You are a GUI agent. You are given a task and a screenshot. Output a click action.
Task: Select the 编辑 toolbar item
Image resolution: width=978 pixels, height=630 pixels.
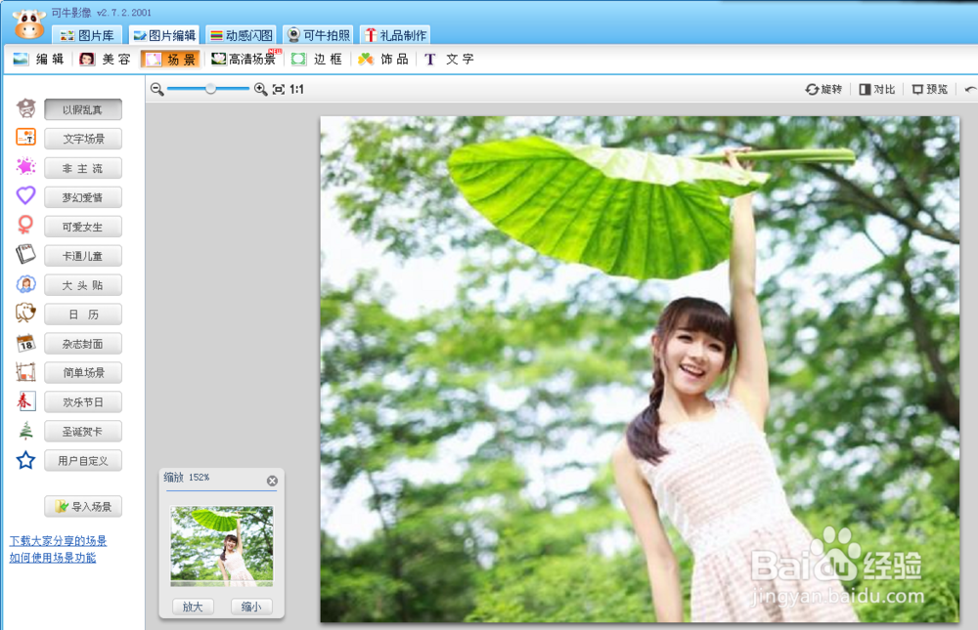point(39,60)
